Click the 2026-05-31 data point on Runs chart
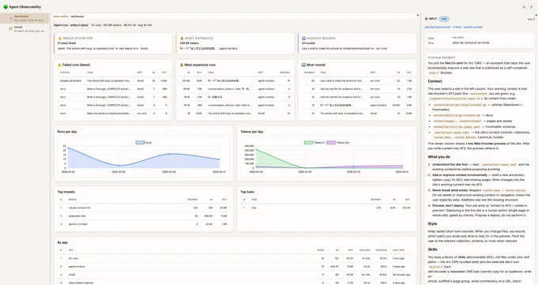Screen dimensions: 538x285 (x=219, y=159)
